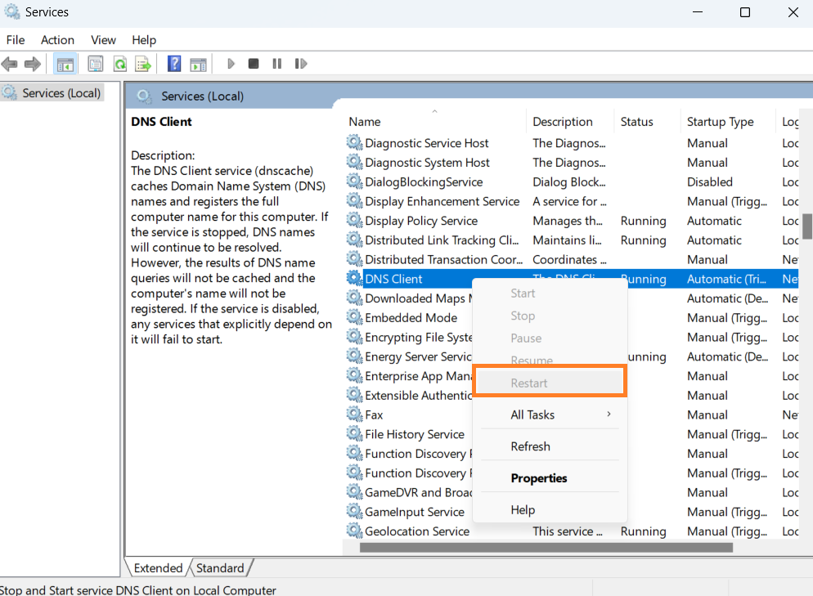This screenshot has width=813, height=596.
Task: Sort list by Startup Type column header
Action: pos(720,122)
